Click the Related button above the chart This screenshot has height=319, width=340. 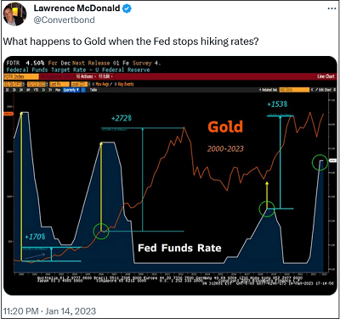[x=268, y=90]
